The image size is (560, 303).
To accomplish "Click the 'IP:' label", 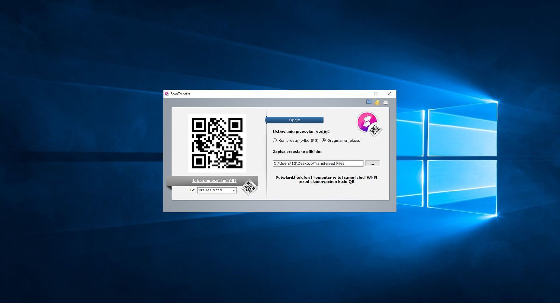I will pos(193,190).
